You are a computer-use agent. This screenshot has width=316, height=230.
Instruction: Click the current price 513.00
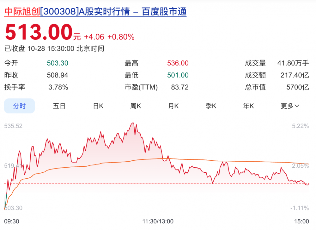(39, 32)
